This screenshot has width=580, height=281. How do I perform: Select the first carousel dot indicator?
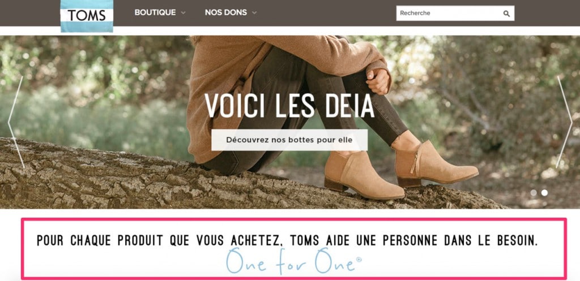pos(534,193)
